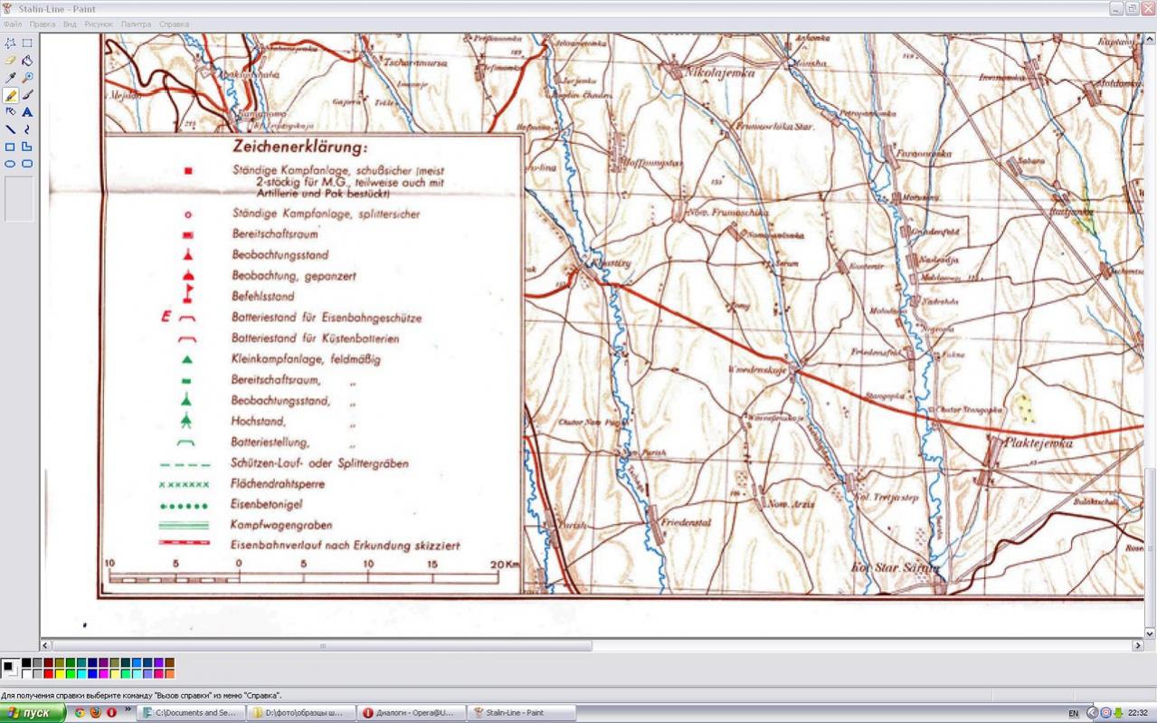1157x723 pixels.
Task: Activate the Magnifier tool
Action: pos(27,78)
